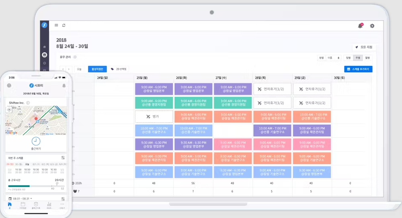The height and width of the screenshot is (218, 402).
Task: Open 25일 green 선릉 경영지원팀 shift
Action: 154,103
